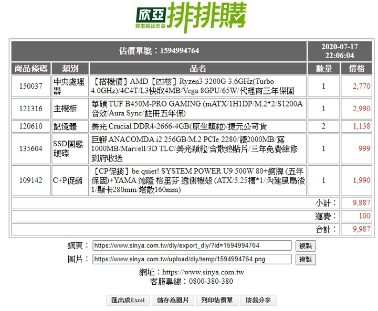Click the price 2,990
The width and height of the screenshot is (378, 311).
click(361, 109)
